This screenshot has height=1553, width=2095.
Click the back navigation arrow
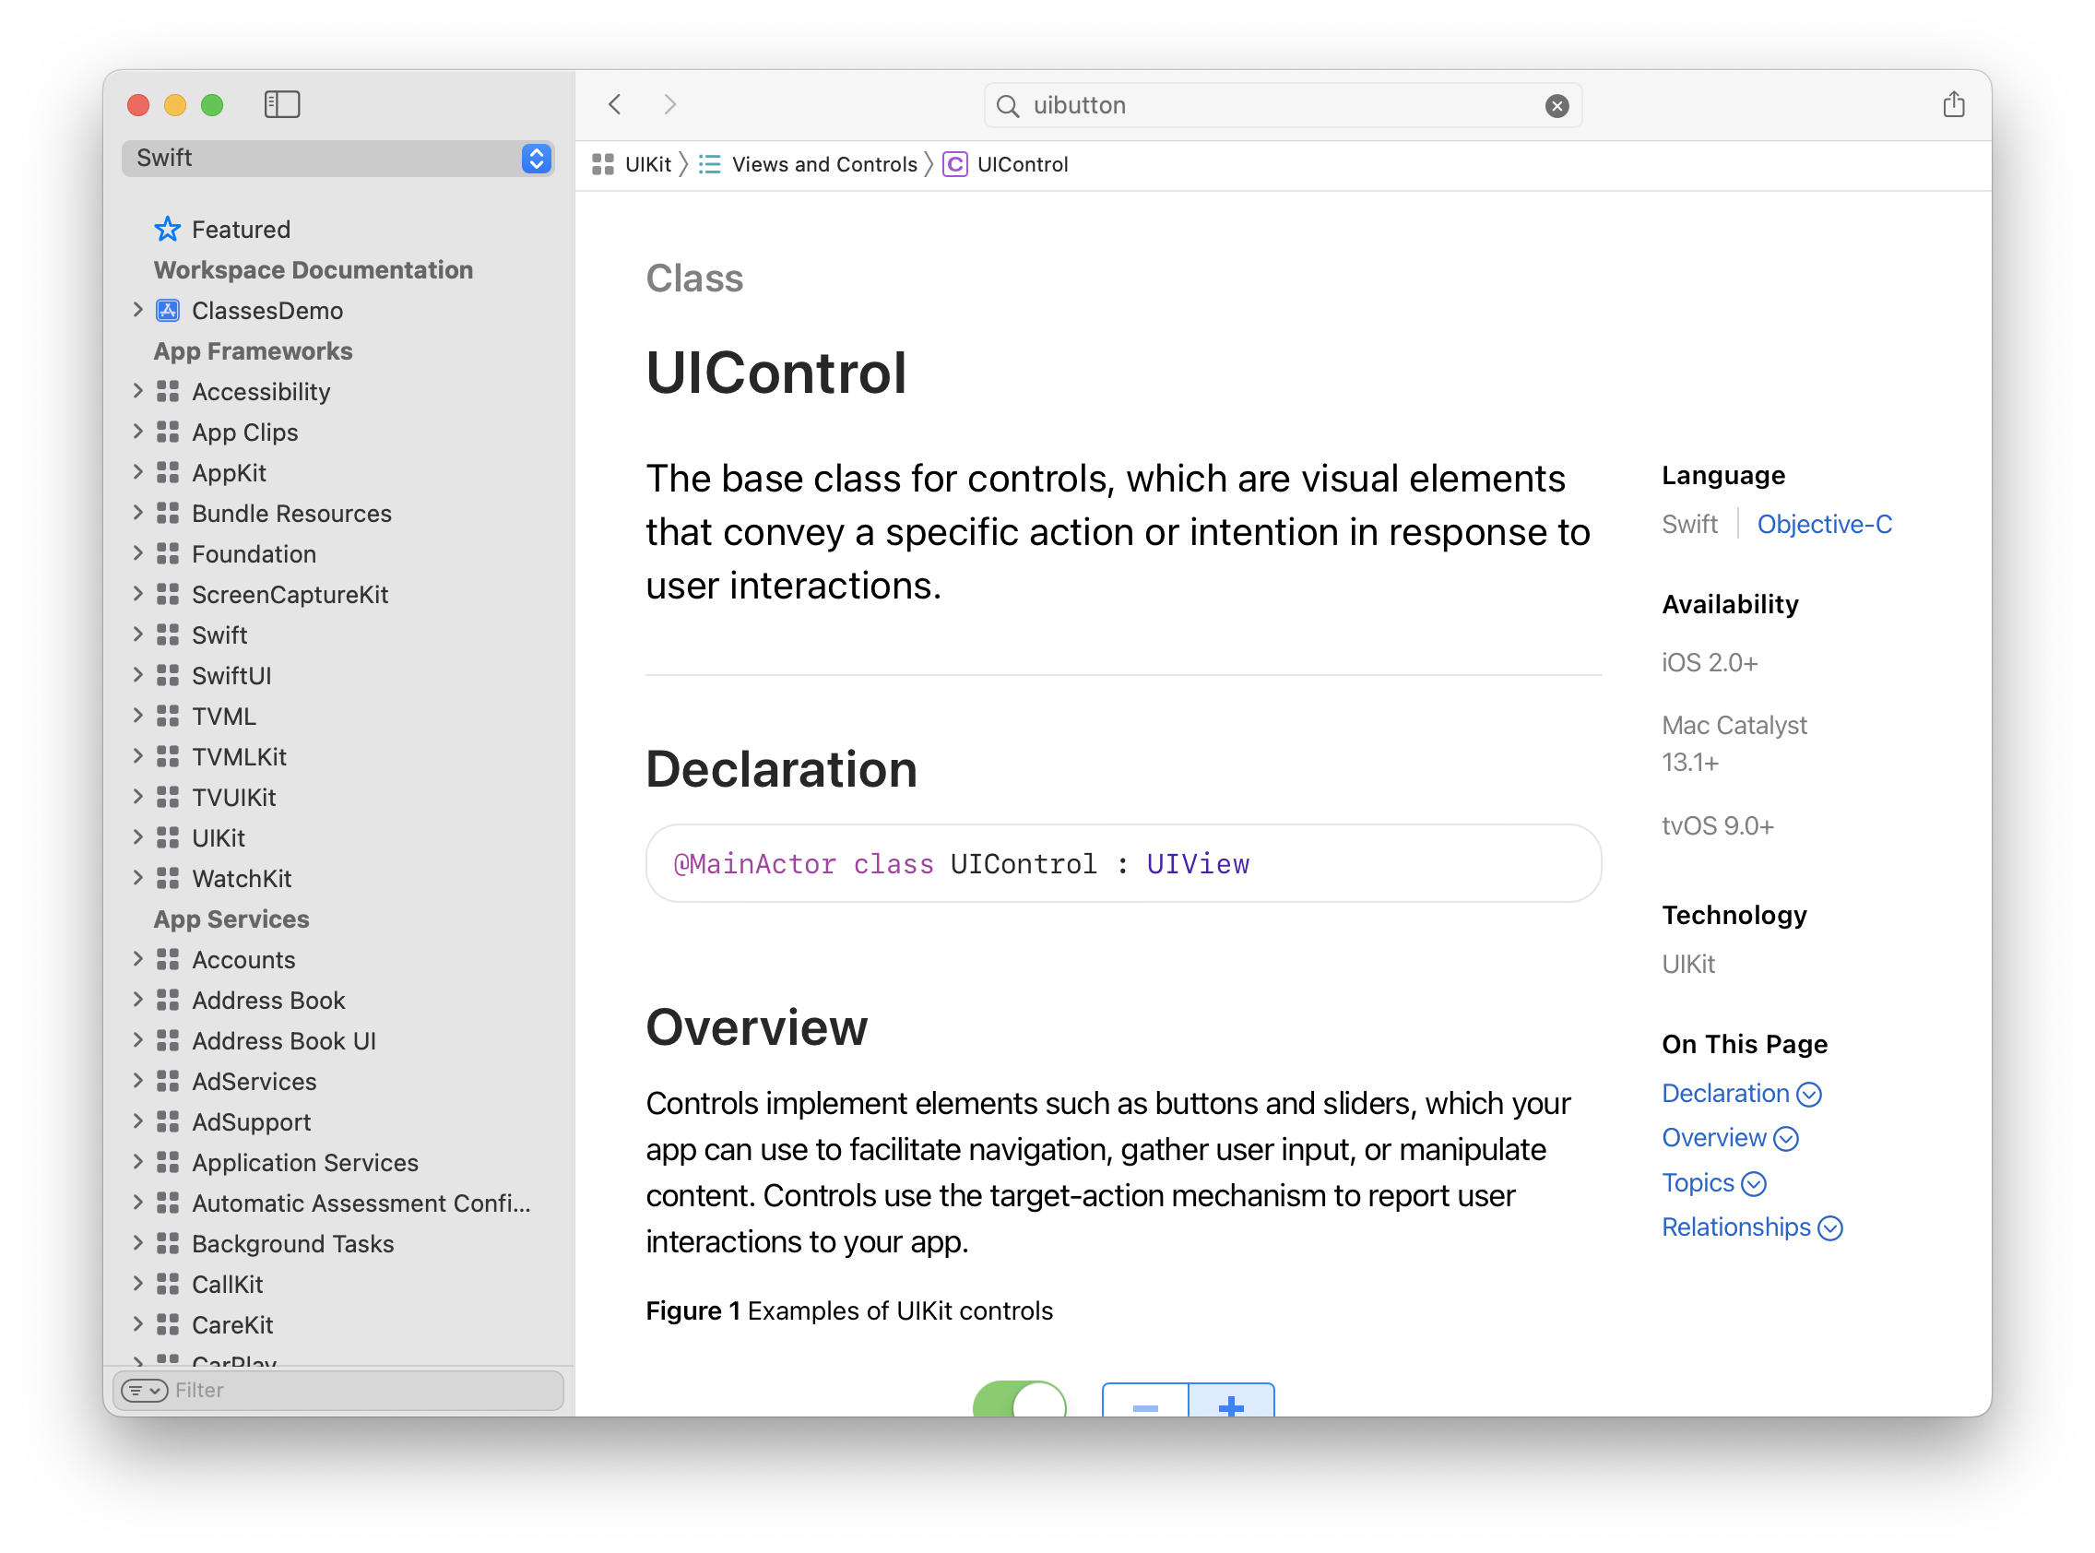click(616, 104)
